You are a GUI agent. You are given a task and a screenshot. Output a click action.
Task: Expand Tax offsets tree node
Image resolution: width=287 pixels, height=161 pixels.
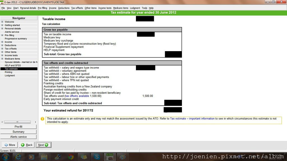coord(2,49)
